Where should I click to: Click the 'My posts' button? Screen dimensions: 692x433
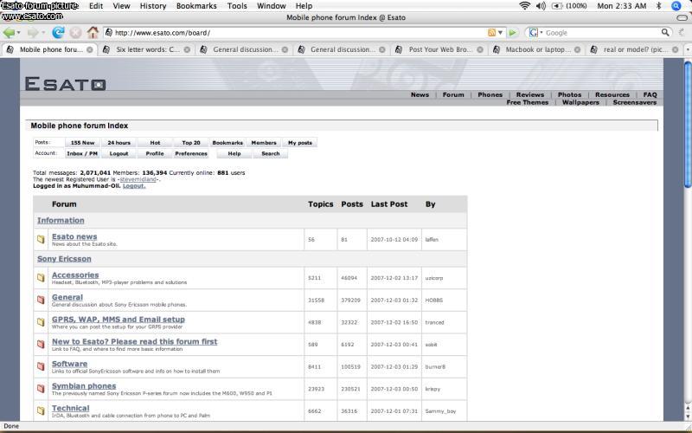[300, 143]
